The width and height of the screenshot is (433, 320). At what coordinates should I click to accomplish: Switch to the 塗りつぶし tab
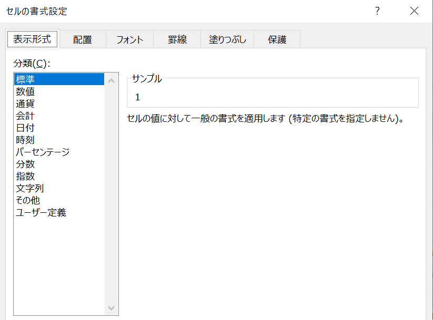[x=227, y=39]
